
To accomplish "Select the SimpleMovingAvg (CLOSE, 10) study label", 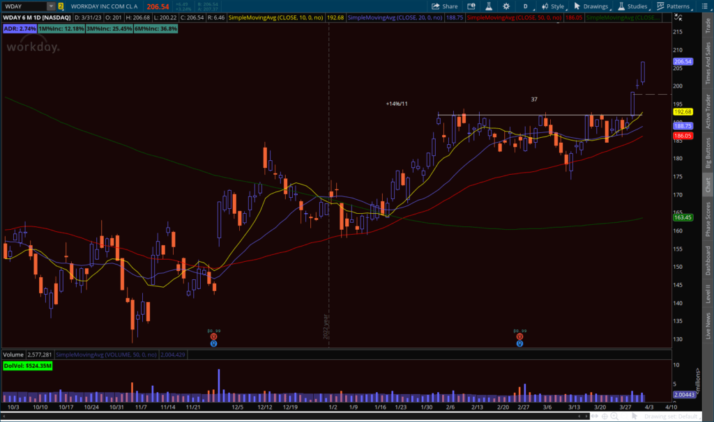I will click(275, 17).
